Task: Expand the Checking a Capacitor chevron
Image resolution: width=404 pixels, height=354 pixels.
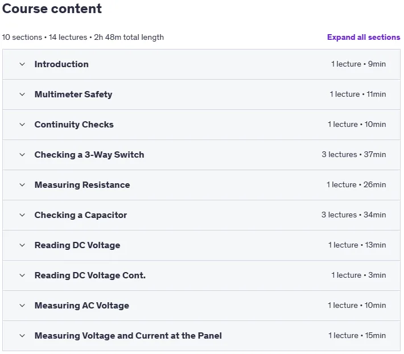Action: click(22, 215)
